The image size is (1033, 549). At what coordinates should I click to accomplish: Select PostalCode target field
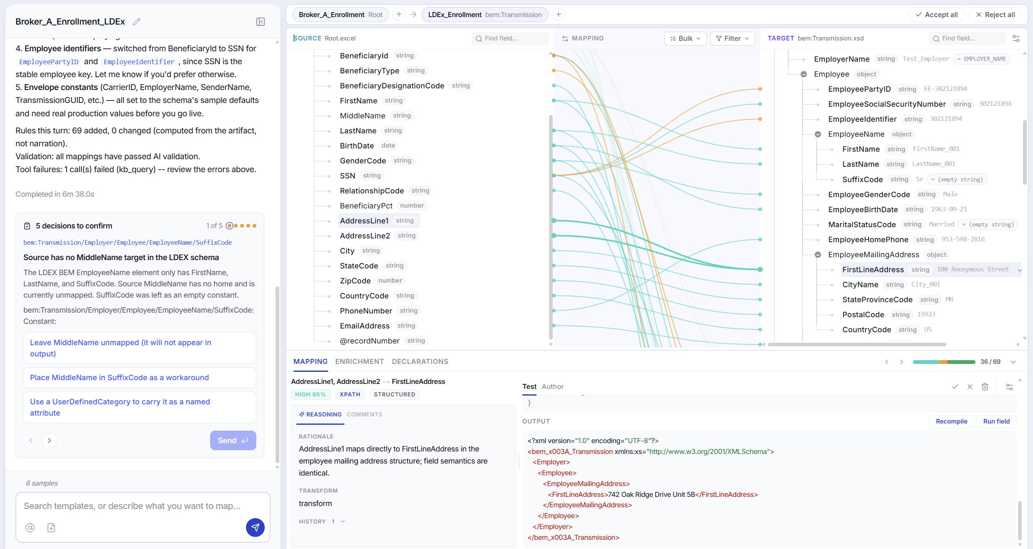[x=863, y=315]
